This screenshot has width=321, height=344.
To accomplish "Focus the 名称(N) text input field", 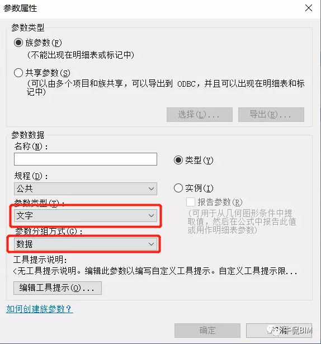I will tap(86, 159).
